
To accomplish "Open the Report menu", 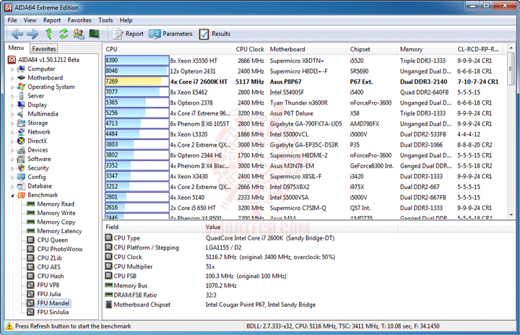I will coord(52,20).
